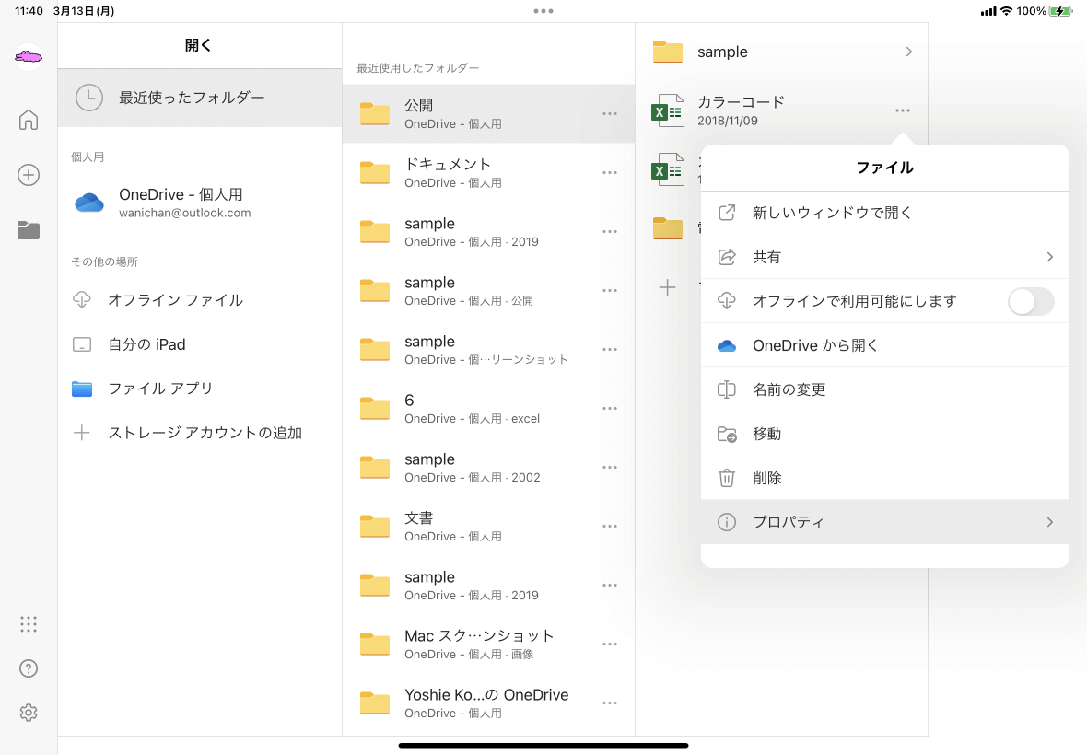Click the New (plus circle) sidebar icon
1087x755 pixels.
tap(29, 175)
